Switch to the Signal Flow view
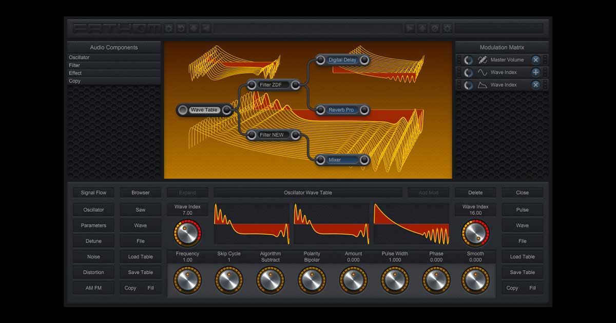This screenshot has width=616, height=323. point(93,193)
